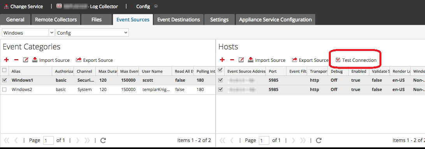The height and width of the screenshot is (149, 425).
Task: Uncheck the first host row checkbox
Action: tap(220, 80)
